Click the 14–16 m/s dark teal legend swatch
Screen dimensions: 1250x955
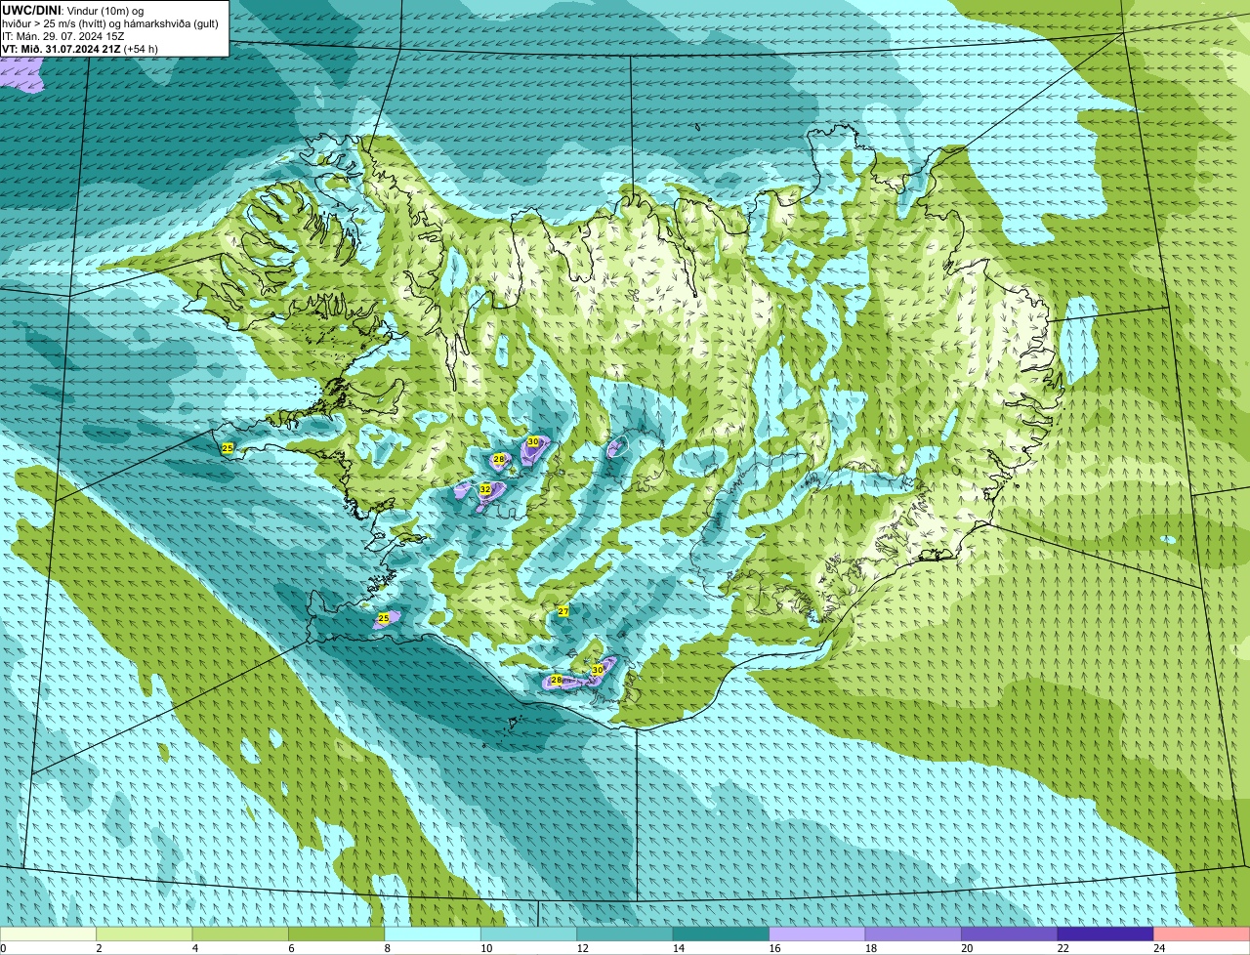tap(722, 934)
